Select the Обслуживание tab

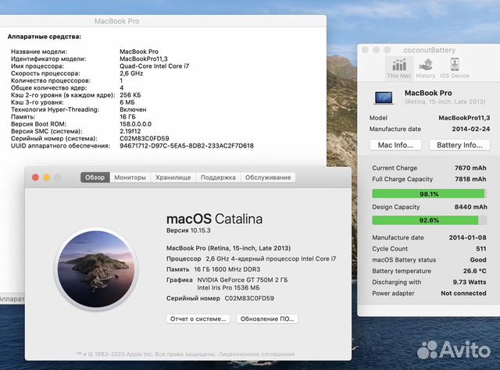(268, 177)
